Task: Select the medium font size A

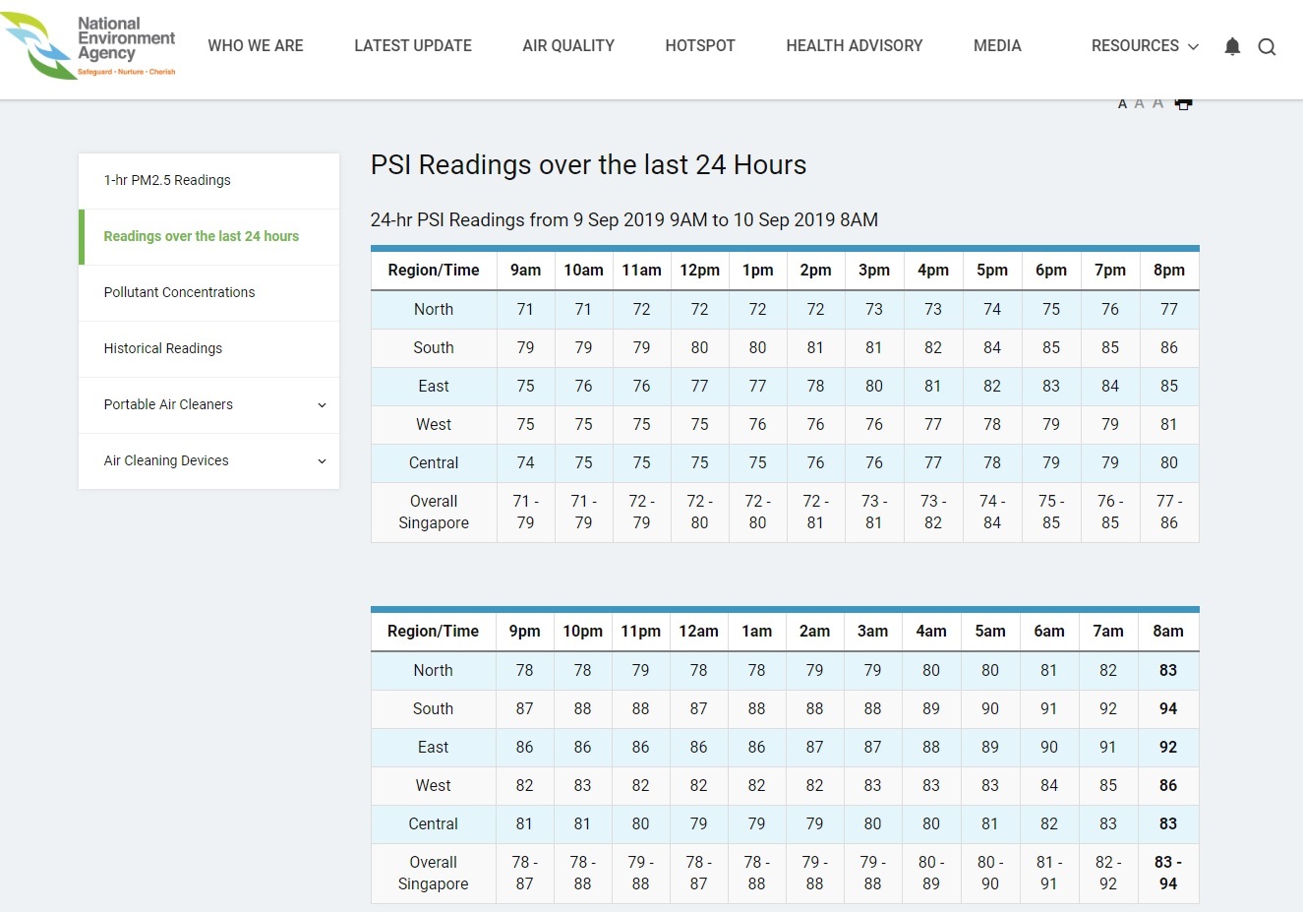Action: click(1139, 103)
